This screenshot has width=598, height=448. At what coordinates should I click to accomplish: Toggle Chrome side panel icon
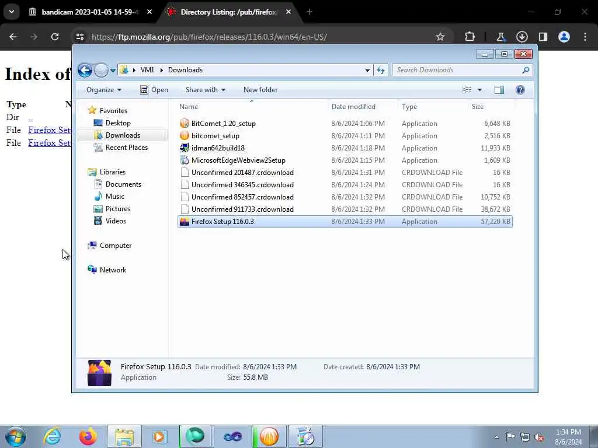pos(543,37)
